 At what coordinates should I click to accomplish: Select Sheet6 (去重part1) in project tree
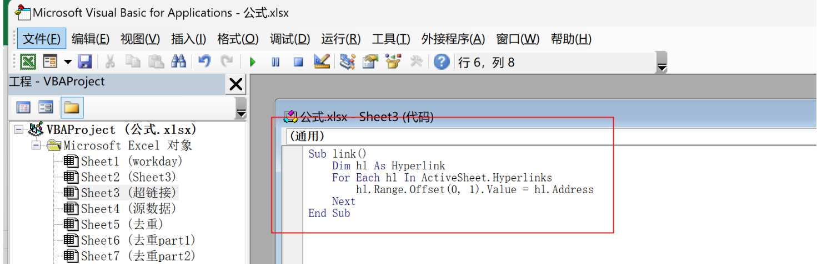[138, 240]
